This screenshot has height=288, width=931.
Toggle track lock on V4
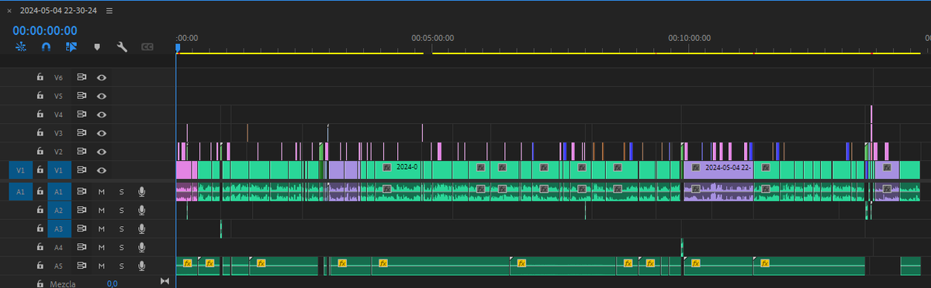tap(40, 115)
